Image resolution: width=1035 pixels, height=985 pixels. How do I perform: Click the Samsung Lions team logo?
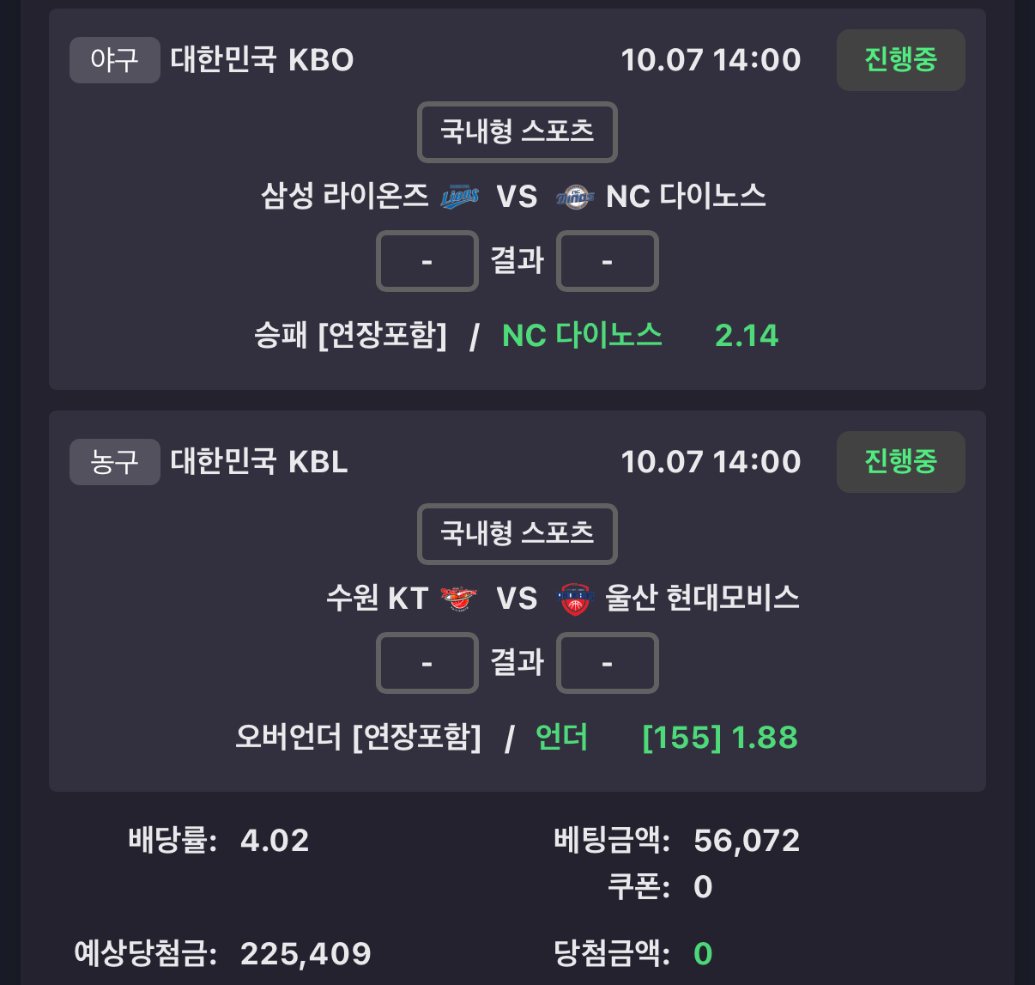(459, 198)
